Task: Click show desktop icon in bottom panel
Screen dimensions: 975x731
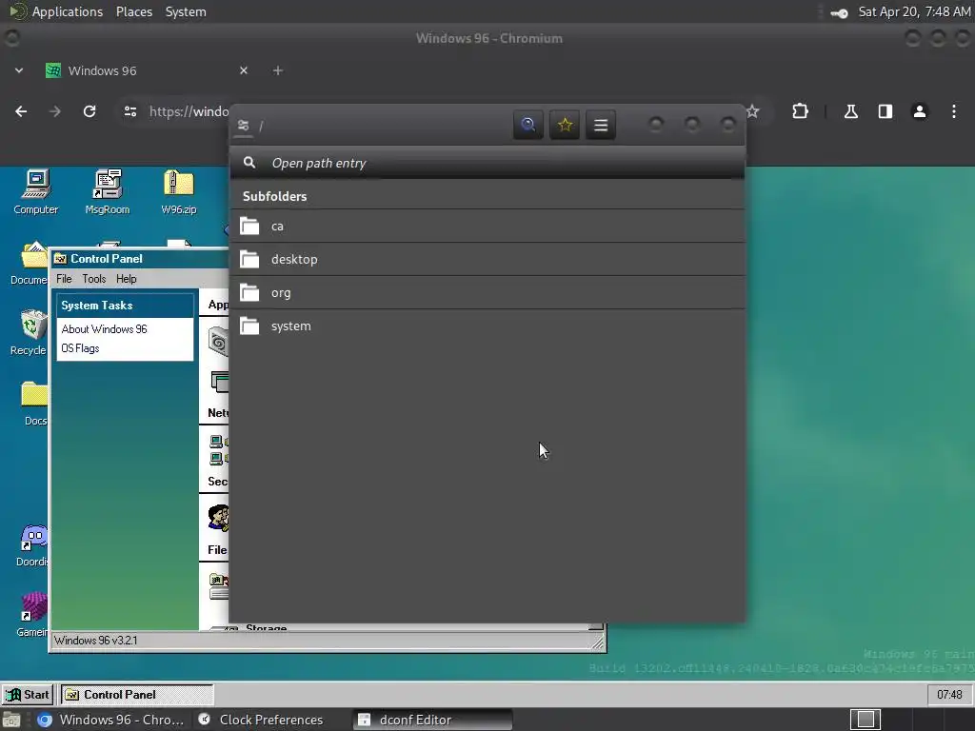Action: coord(11,721)
